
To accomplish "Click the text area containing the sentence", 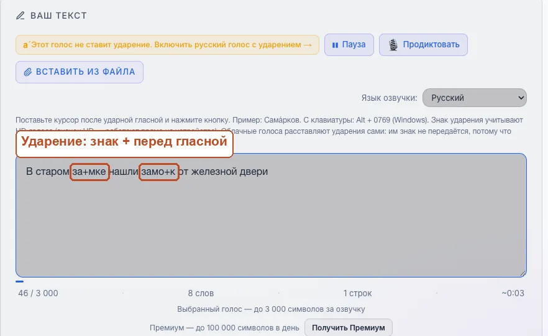I will point(271,215).
